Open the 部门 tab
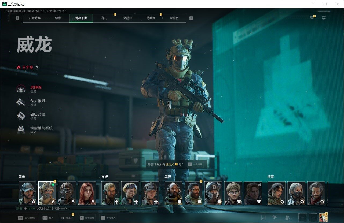The height and width of the screenshot is (223, 344). point(104,18)
